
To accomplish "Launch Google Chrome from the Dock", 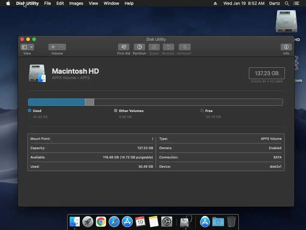I will (101, 222).
